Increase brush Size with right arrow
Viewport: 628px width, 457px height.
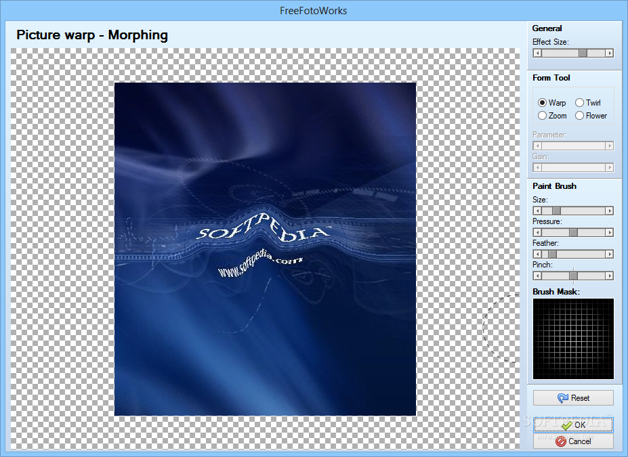tap(610, 211)
